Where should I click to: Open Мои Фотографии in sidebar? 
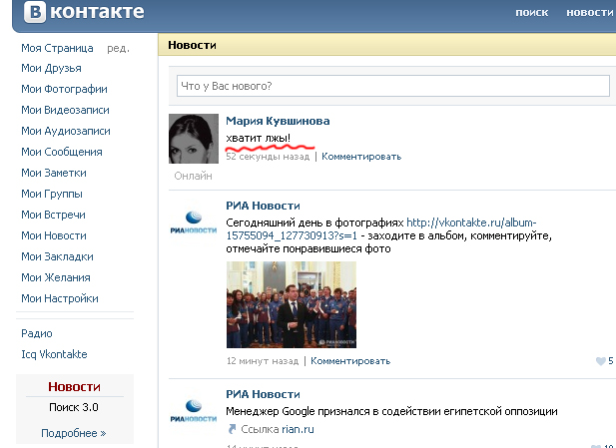pos(65,89)
